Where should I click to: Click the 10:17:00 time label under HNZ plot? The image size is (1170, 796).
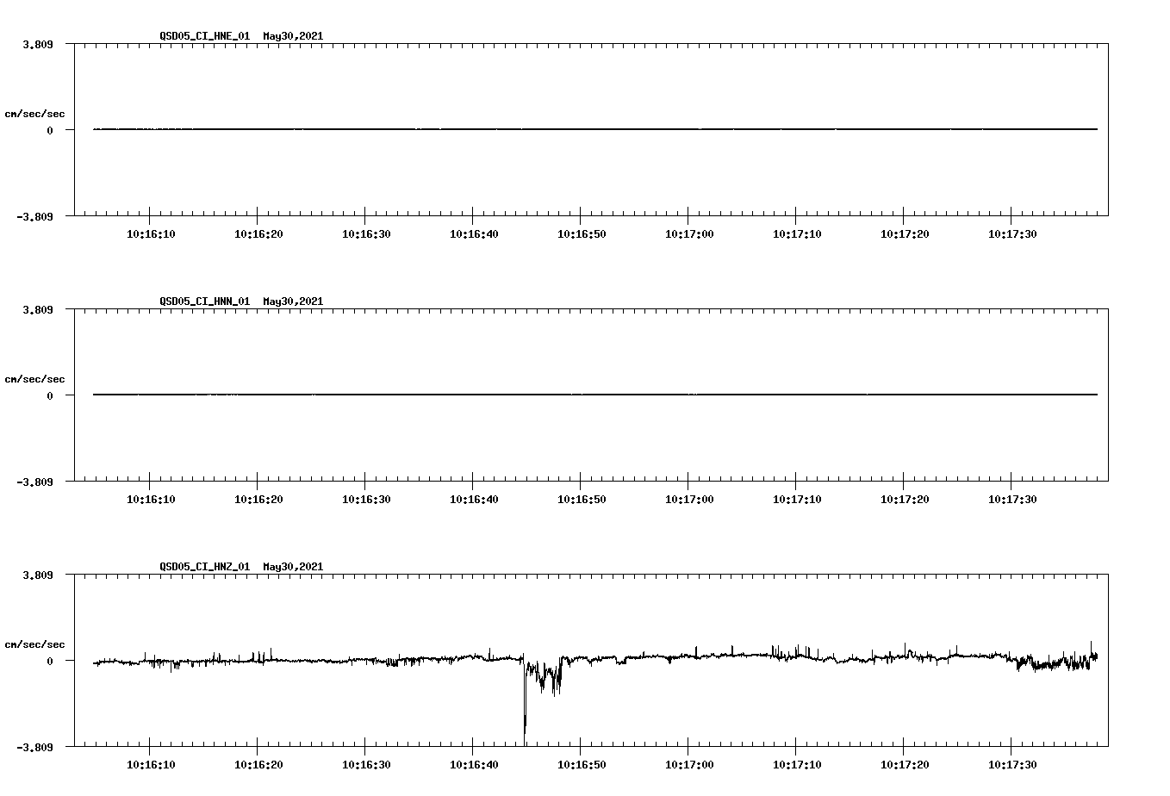689,765
